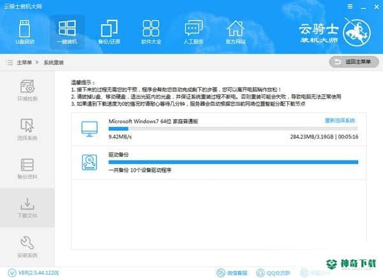The width and height of the screenshot is (383, 278).
Task: Click the 驱动备份 label
Action: [119, 154]
